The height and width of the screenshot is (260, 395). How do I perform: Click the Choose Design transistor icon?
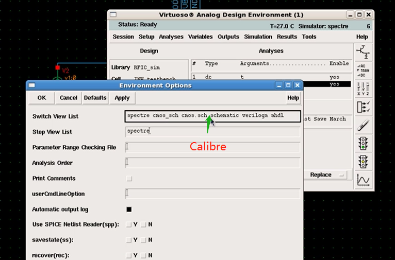pyautogui.click(x=363, y=52)
